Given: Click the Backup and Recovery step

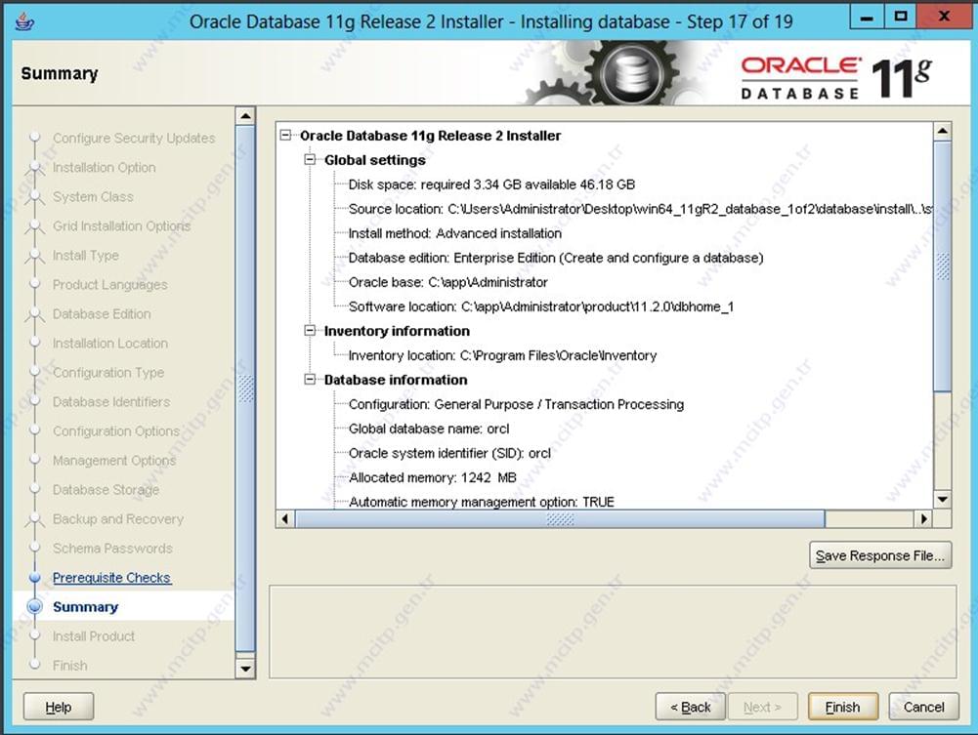Looking at the screenshot, I should pos(118,518).
